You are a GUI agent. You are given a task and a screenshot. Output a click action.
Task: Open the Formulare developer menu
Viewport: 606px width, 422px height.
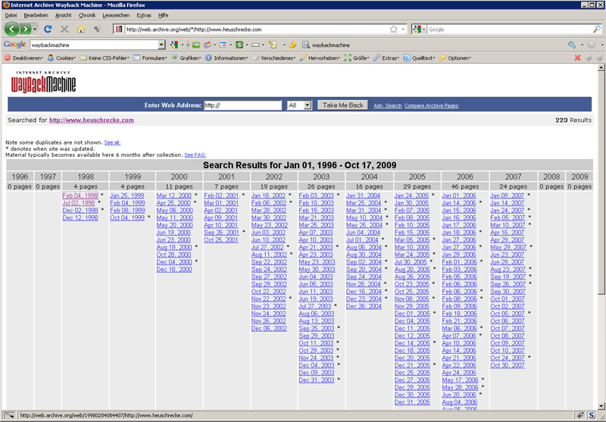(150, 58)
